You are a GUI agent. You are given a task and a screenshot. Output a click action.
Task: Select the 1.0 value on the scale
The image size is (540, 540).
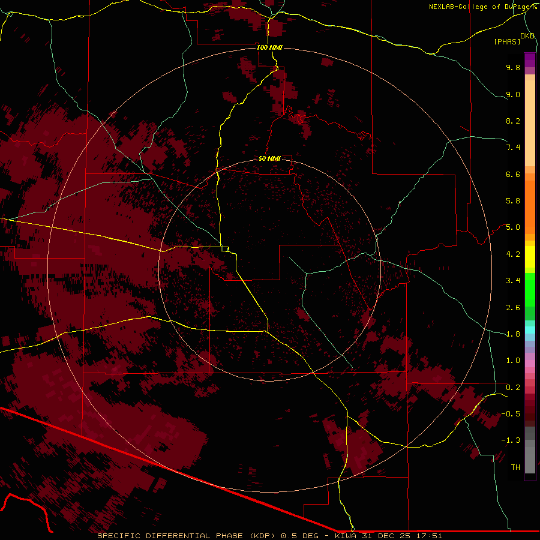pyautogui.click(x=513, y=361)
